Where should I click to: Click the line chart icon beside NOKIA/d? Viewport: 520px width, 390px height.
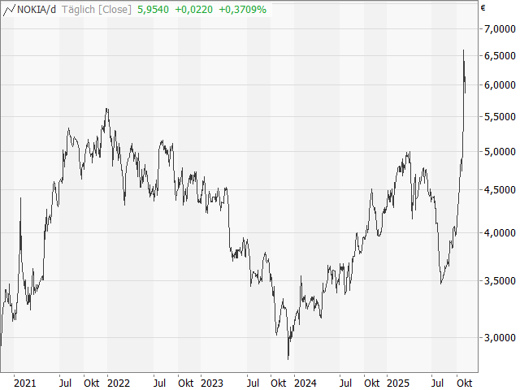pyautogui.click(x=9, y=9)
